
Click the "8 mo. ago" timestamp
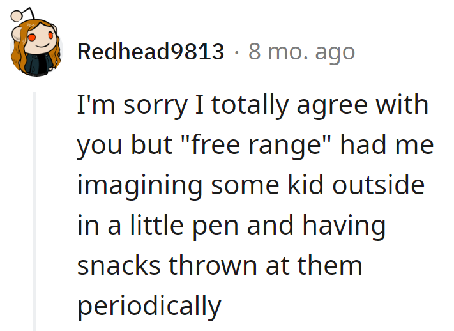tap(301, 51)
